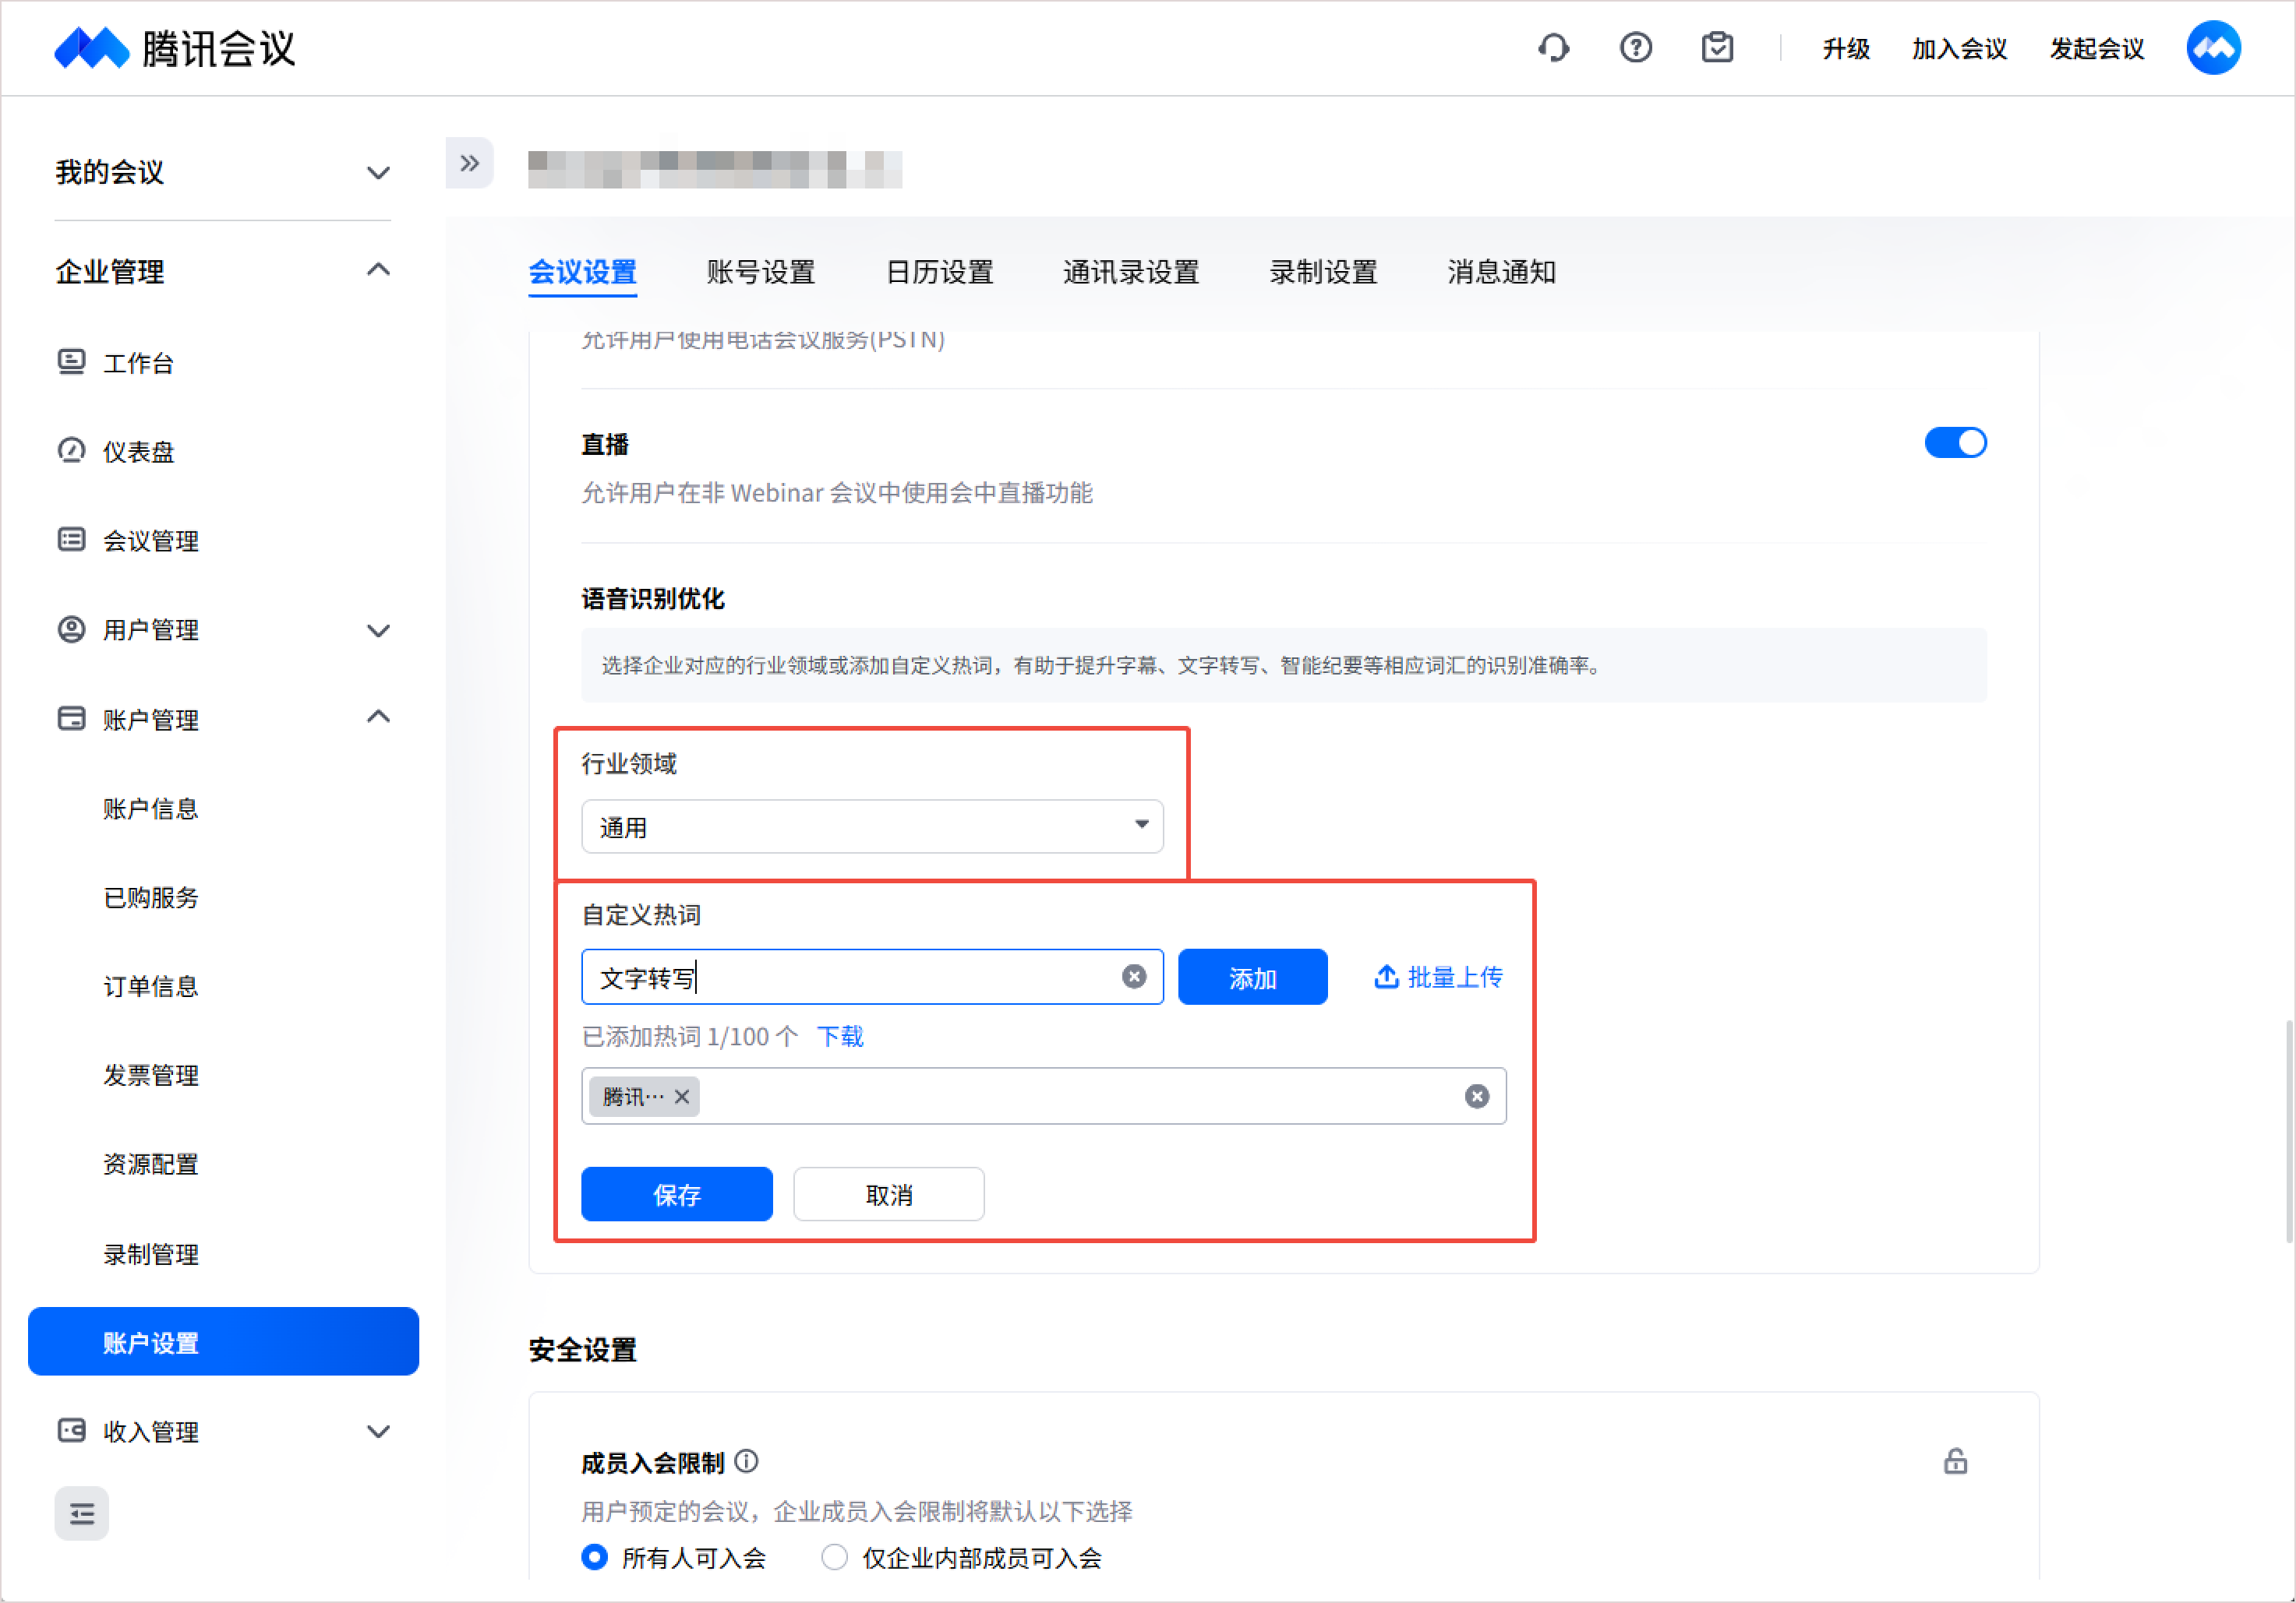2296x1603 pixels.
Task: Expand the sidebar with double-chevron icon
Action: click(x=469, y=164)
